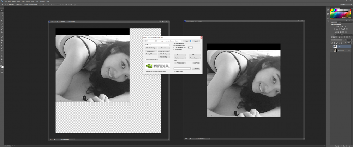Open the File menu
Viewport: 353px width, 147px height.
(x=6, y=1)
